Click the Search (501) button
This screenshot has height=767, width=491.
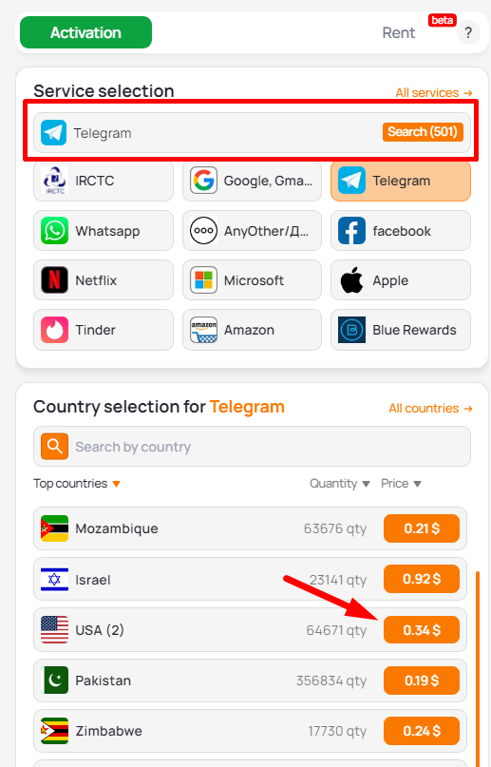click(x=423, y=131)
